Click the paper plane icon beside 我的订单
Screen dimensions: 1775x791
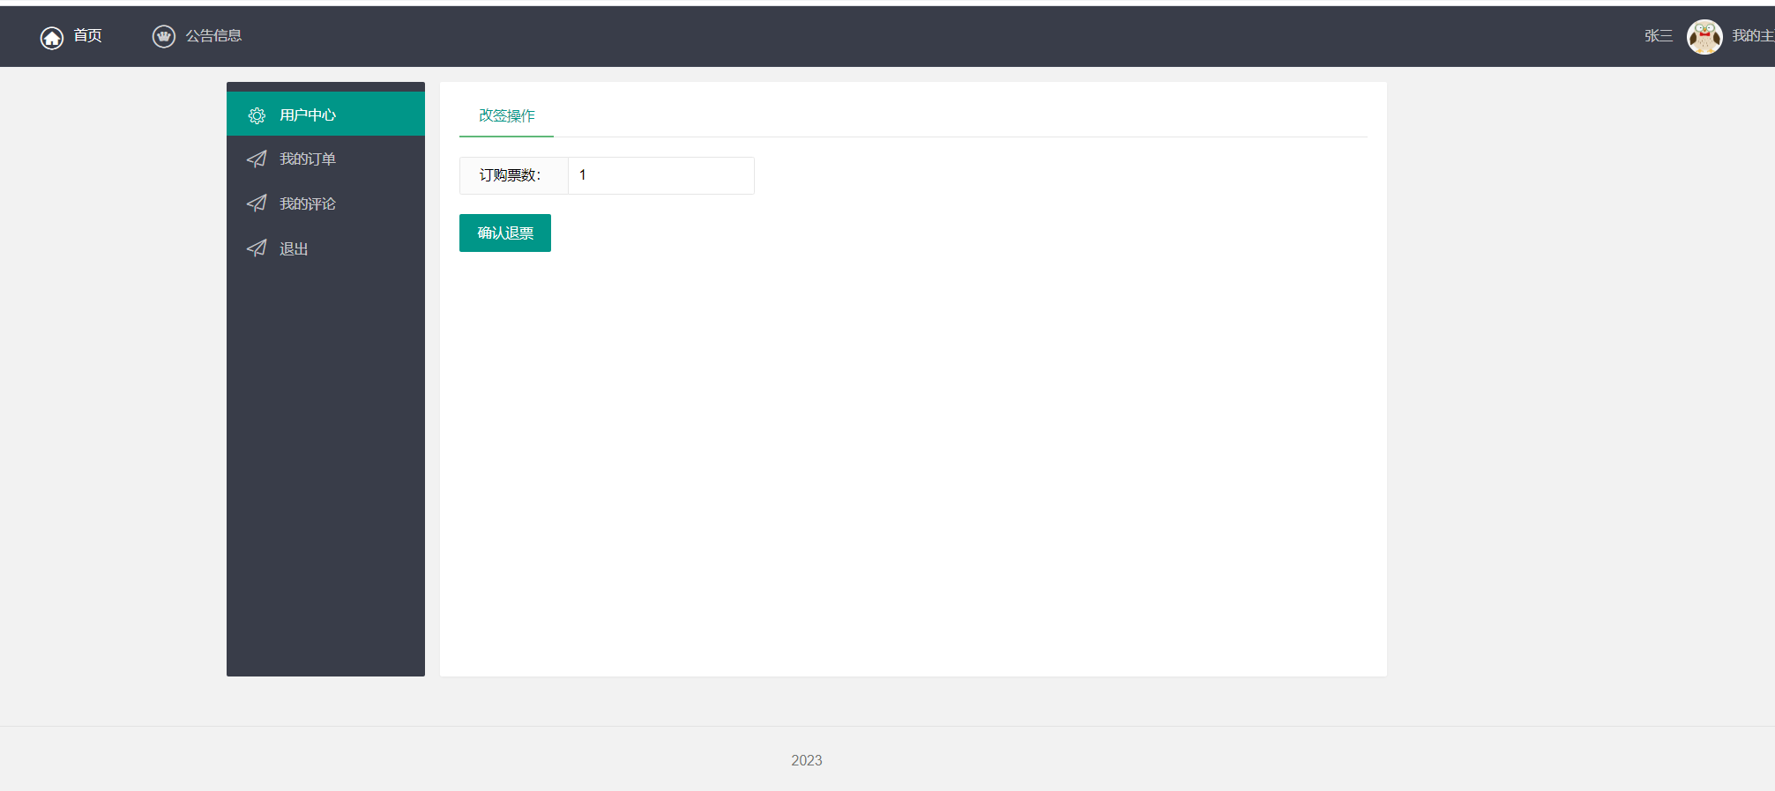[x=257, y=159]
